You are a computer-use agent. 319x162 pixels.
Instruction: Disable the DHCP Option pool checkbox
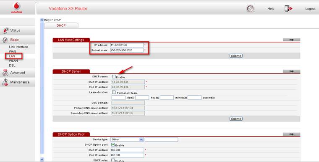point(113,145)
